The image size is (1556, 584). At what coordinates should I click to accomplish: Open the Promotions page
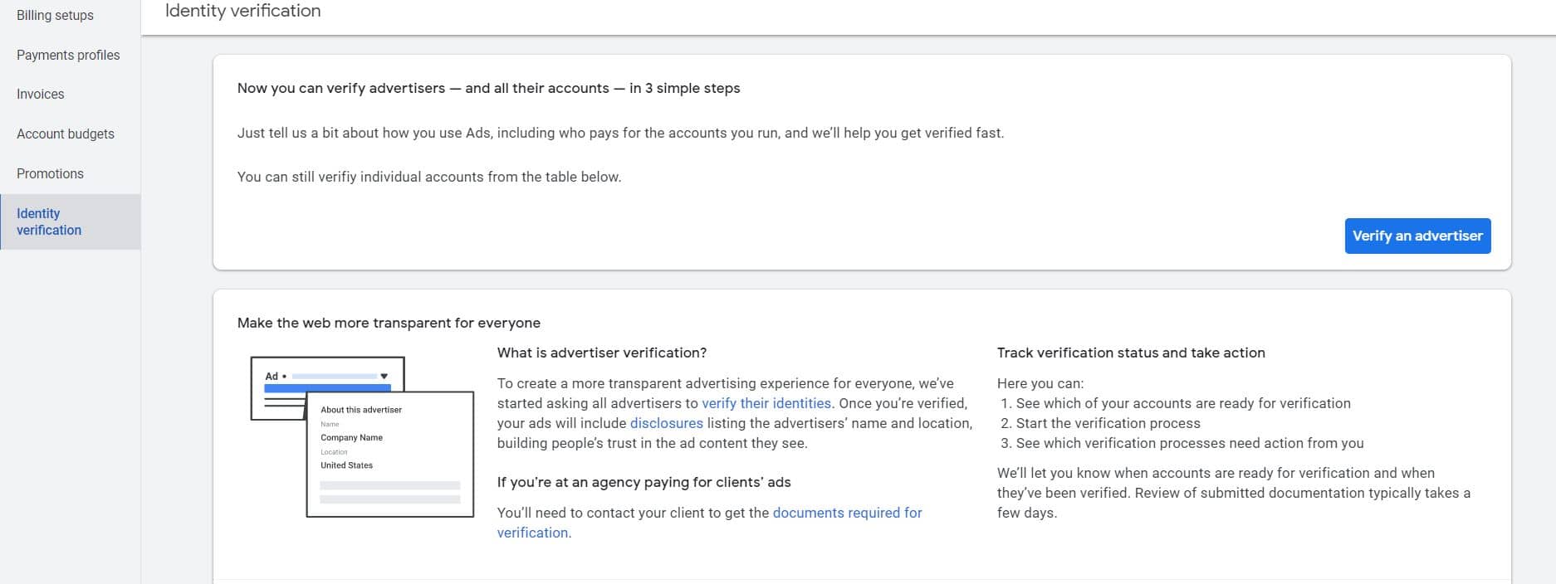pyautogui.click(x=50, y=173)
